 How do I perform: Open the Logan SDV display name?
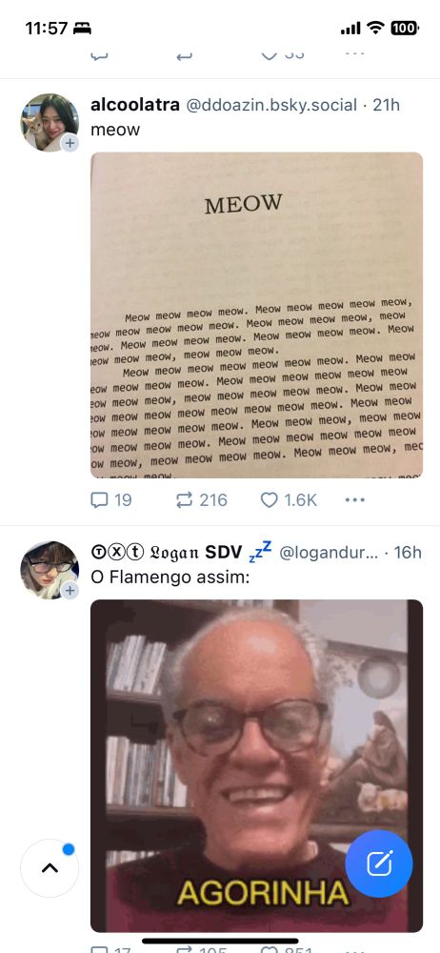181,552
